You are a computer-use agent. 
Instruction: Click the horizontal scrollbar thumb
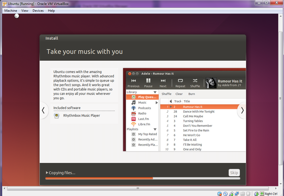[x=138, y=188]
